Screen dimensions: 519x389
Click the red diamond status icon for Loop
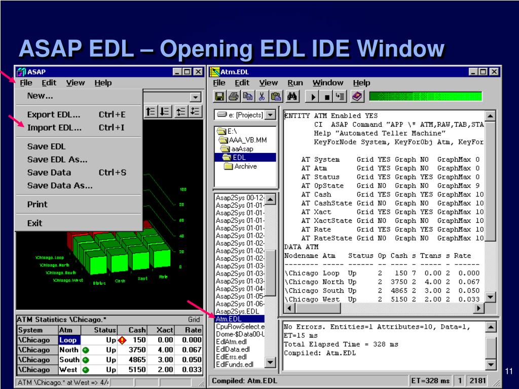click(x=122, y=340)
